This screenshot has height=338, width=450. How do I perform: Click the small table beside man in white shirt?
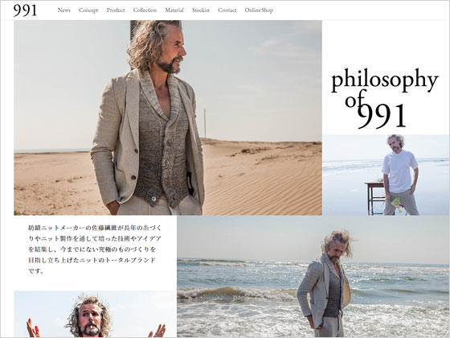pos(374,198)
